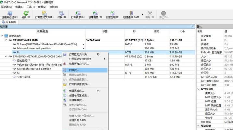Click the SVPARSWA label cell
Image resolution: width=233 pixels, height=130 pixels.
(93, 40)
